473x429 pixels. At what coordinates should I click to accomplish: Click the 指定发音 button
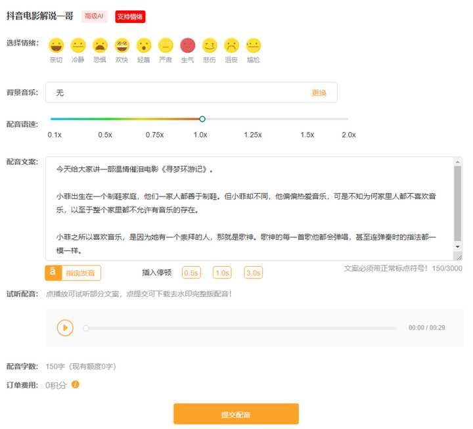pos(73,273)
